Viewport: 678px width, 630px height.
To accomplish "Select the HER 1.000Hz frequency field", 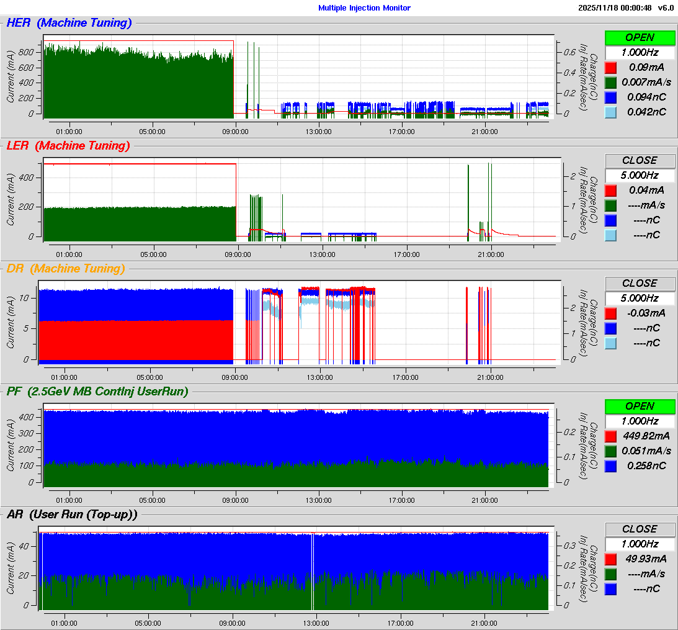I will tap(640, 53).
